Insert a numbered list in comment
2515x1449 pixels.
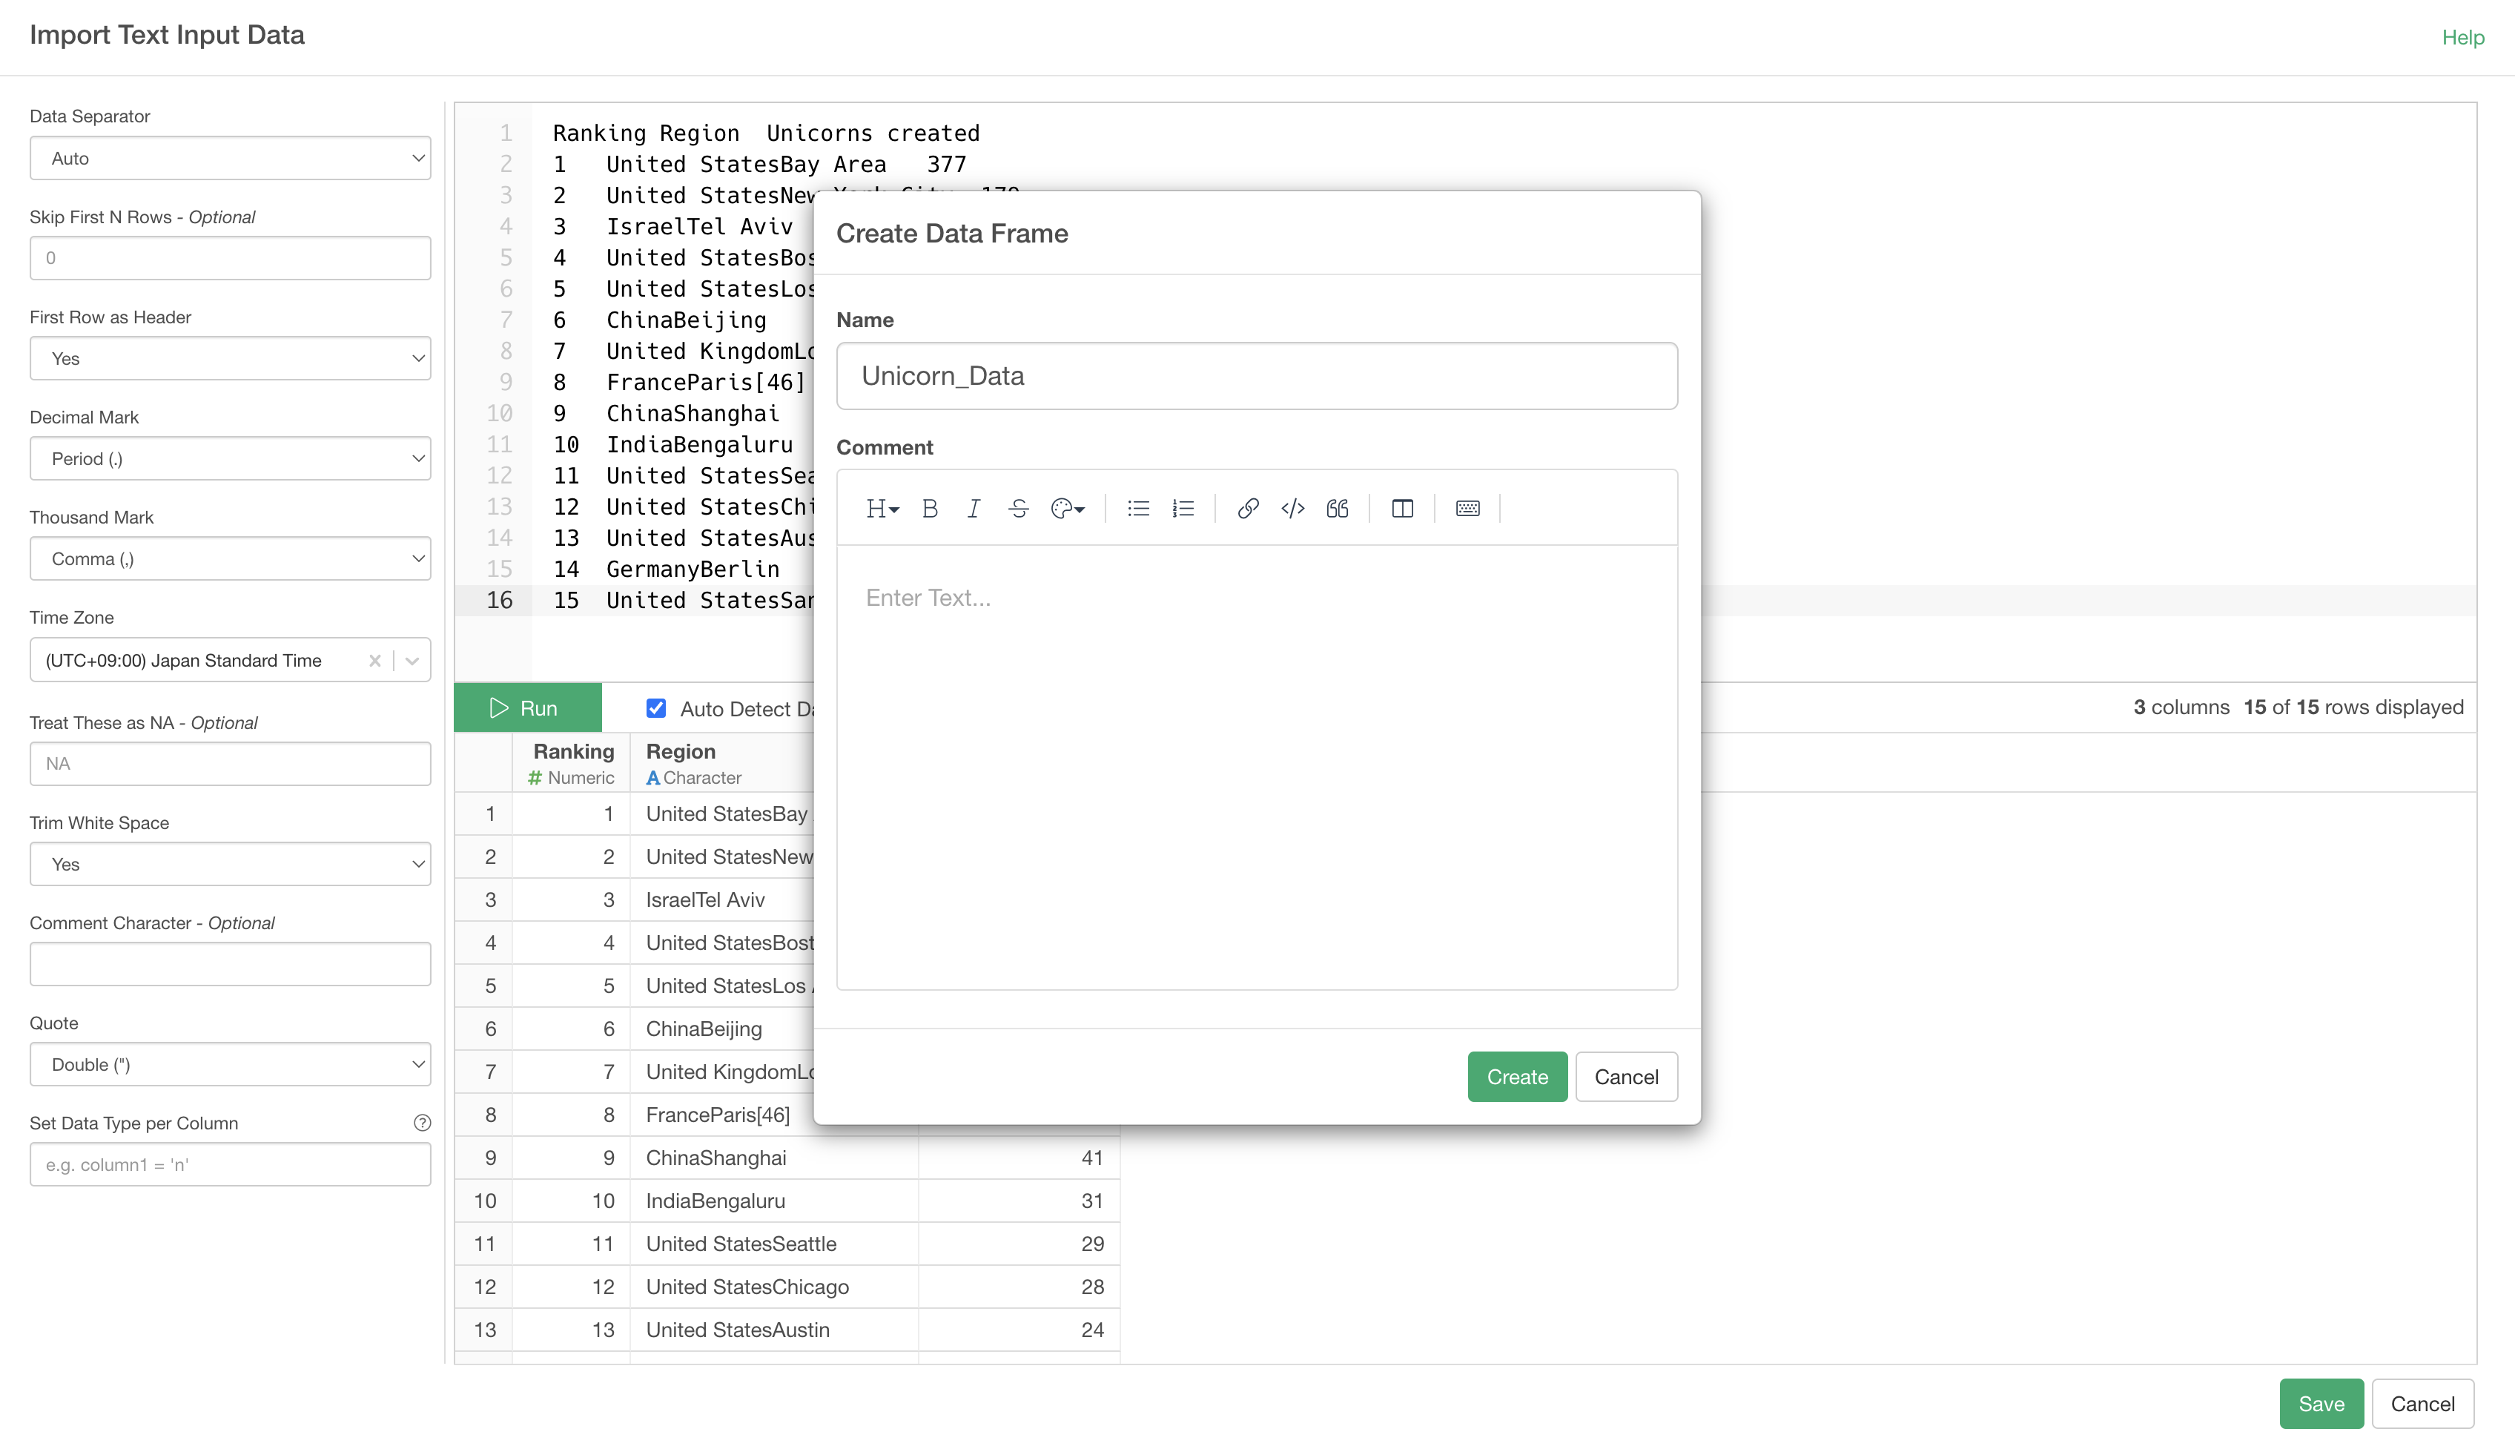tap(1183, 509)
